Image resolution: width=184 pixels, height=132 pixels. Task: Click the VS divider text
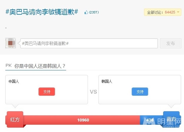point(93,92)
